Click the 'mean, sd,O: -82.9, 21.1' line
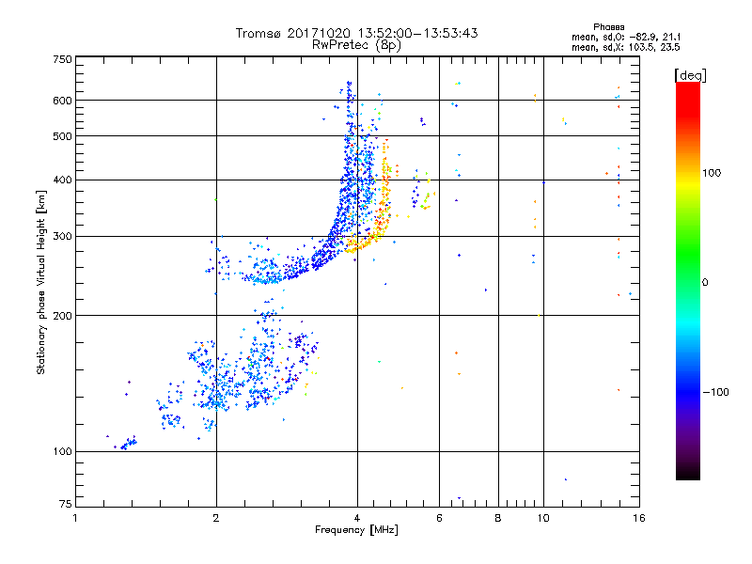 tap(625, 37)
